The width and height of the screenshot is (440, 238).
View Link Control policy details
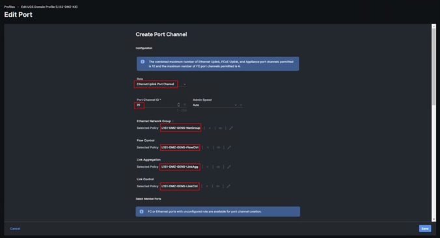[x=217, y=186]
